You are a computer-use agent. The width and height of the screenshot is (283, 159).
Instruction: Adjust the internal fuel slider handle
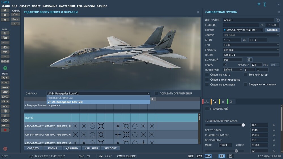(x=243, y=125)
